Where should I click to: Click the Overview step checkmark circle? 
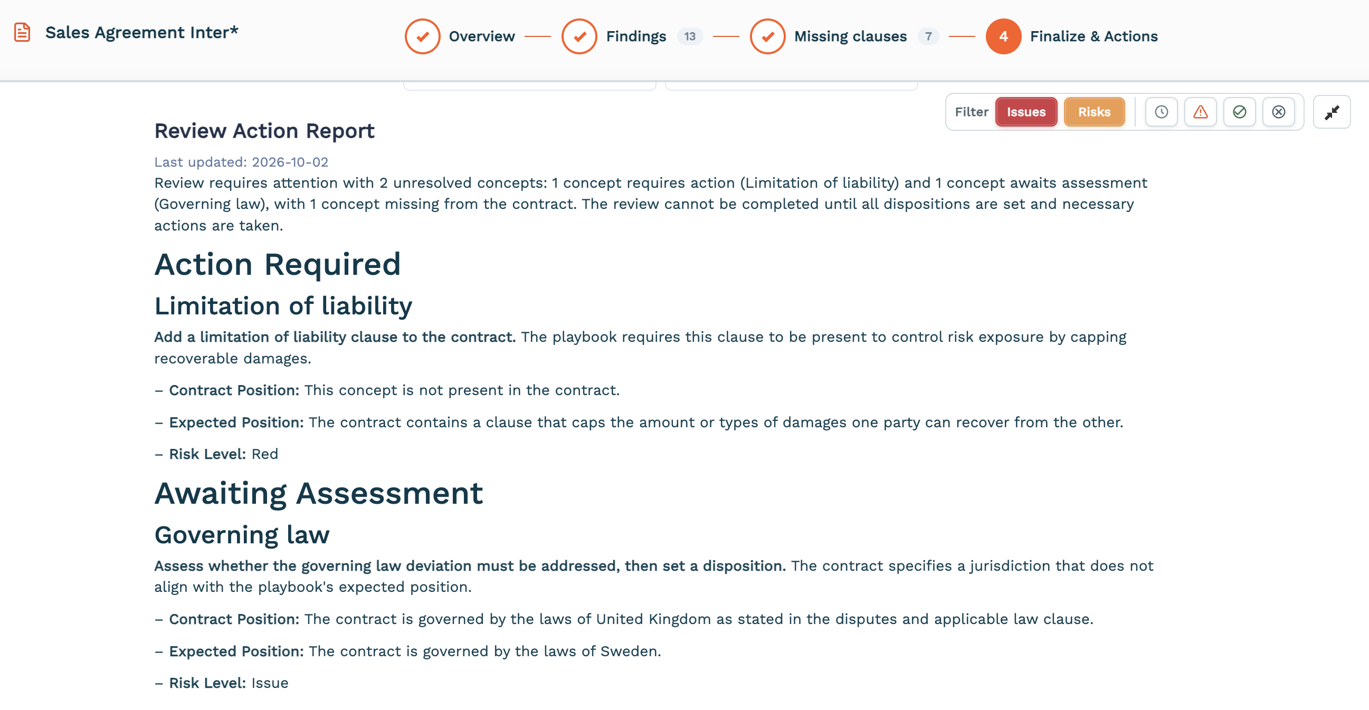(x=423, y=36)
